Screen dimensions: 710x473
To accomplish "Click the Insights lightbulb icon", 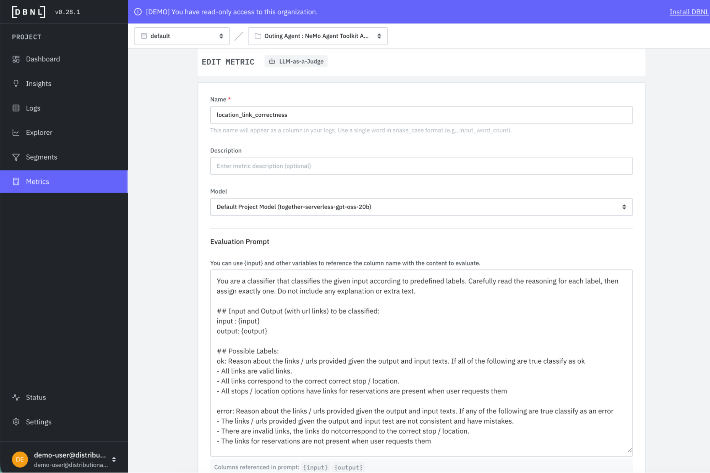I will [x=16, y=84].
